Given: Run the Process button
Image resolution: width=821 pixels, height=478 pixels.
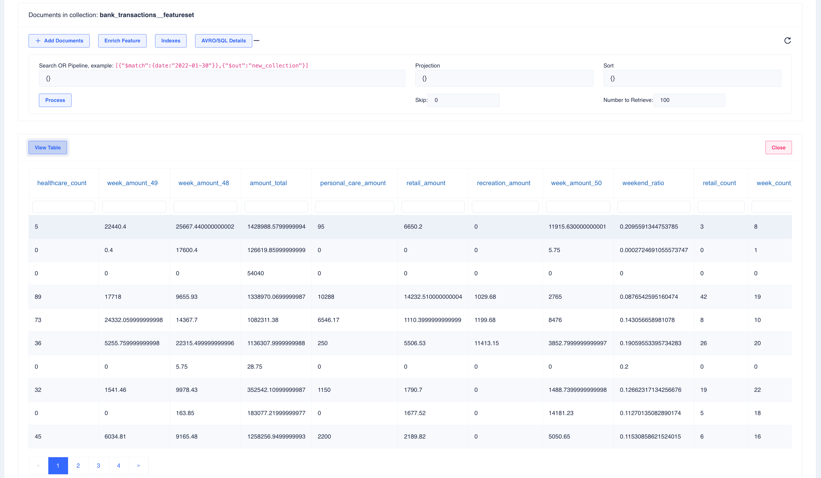Looking at the screenshot, I should (x=55, y=100).
